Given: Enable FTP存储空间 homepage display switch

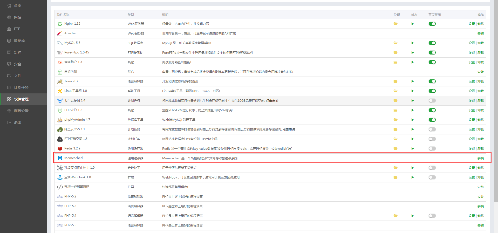Looking at the screenshot, I should (432, 139).
